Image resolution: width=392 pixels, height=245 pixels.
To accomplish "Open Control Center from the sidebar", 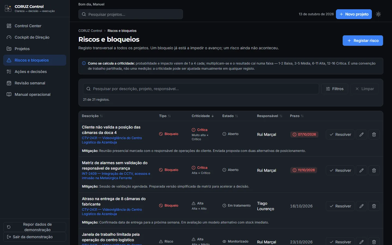I will click(35, 26).
